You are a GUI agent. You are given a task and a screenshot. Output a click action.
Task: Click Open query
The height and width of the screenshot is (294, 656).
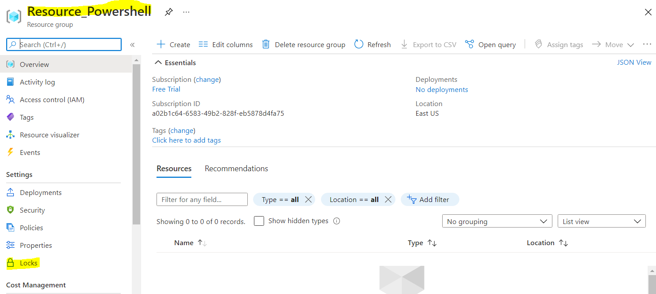click(491, 44)
